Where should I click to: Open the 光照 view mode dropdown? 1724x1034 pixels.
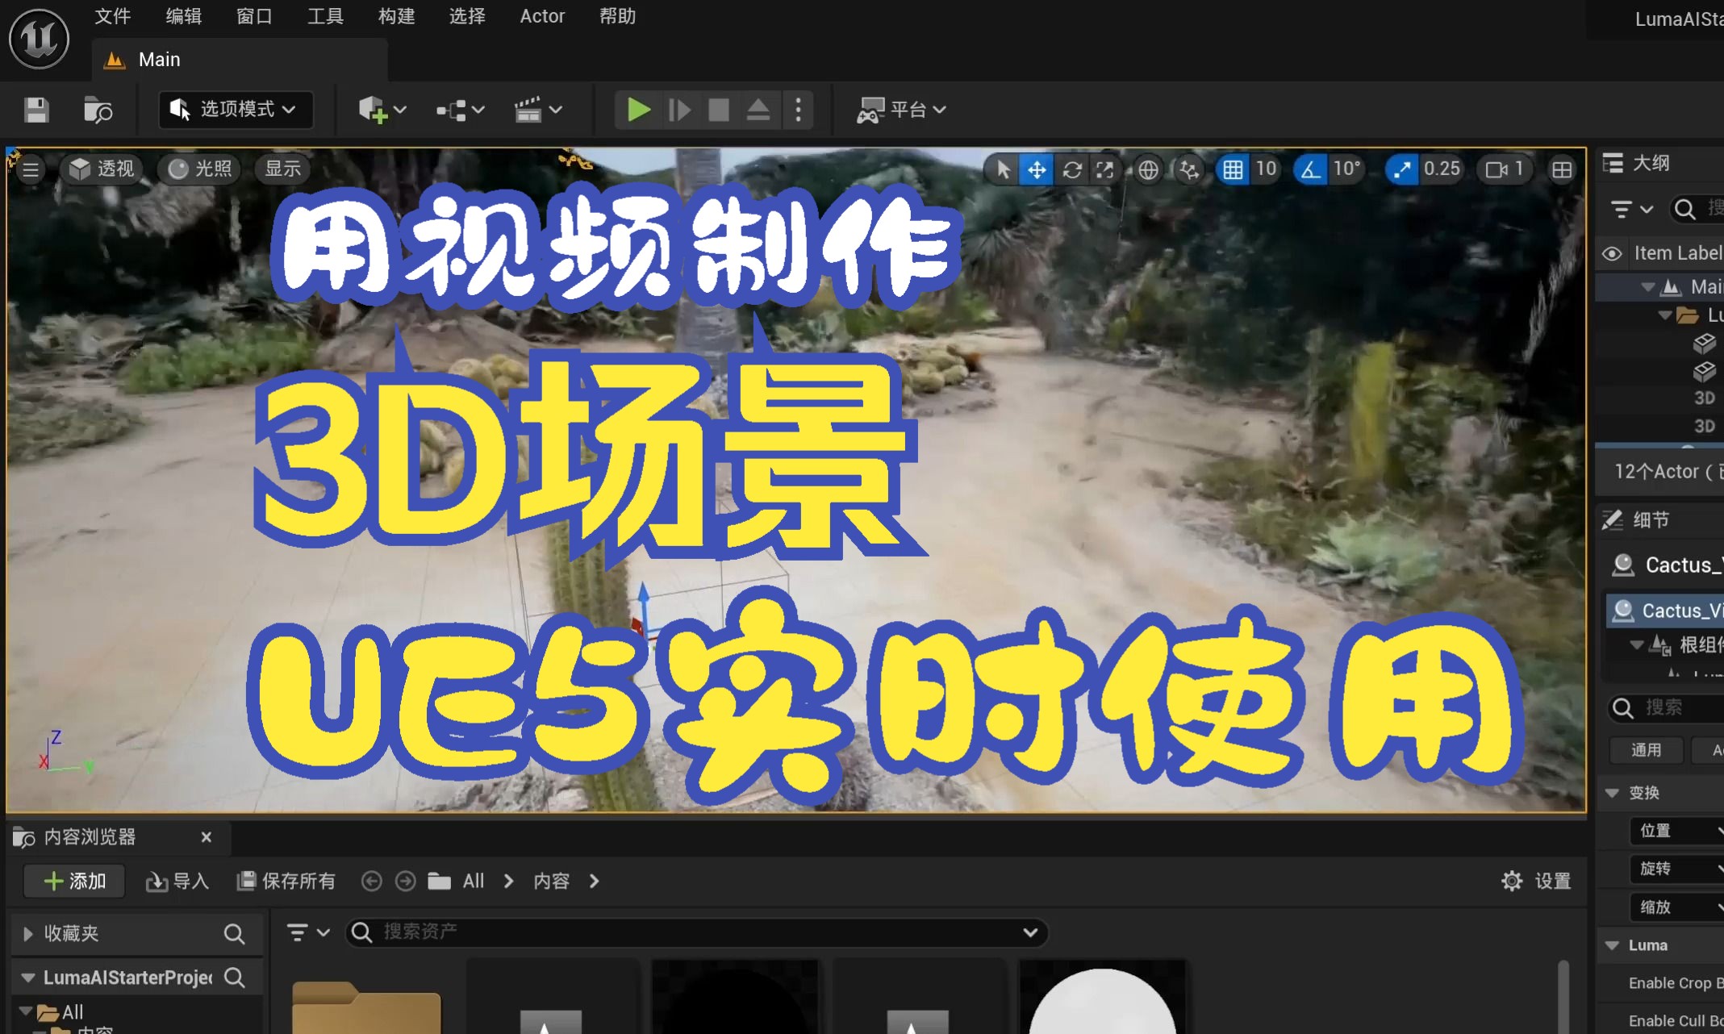(x=198, y=169)
